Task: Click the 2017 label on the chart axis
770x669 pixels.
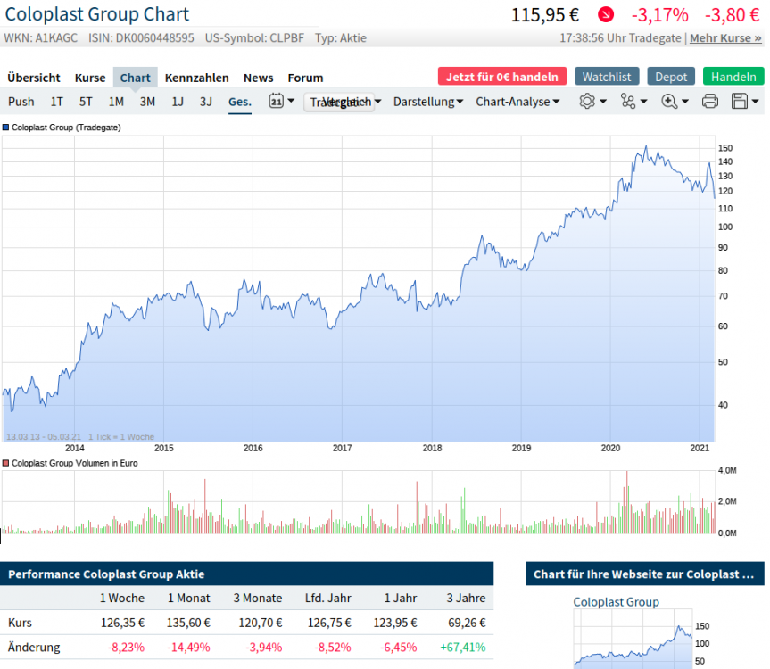Action: tap(343, 448)
